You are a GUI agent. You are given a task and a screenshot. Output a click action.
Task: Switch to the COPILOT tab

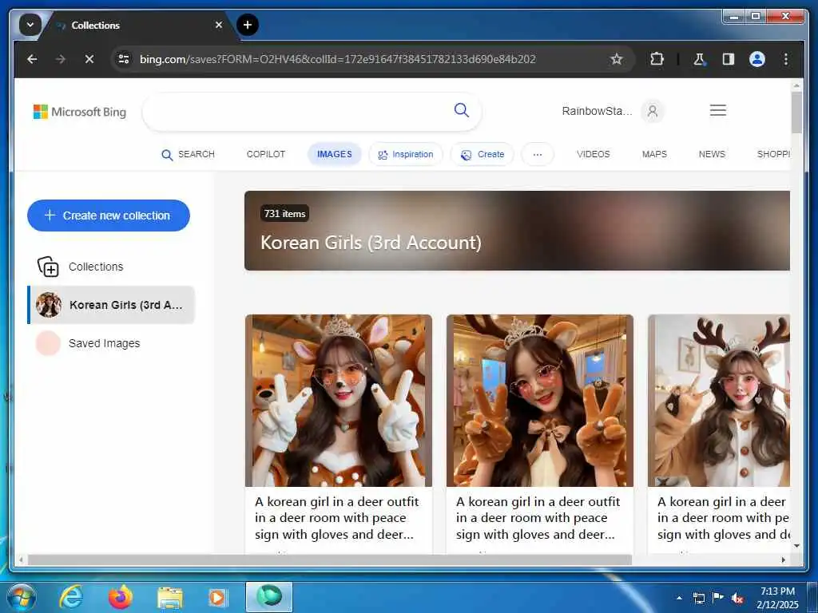(x=265, y=154)
